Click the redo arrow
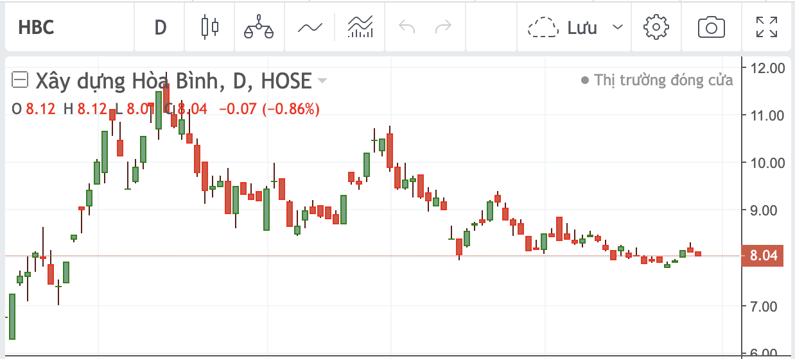This screenshot has width=795, height=359. [443, 28]
